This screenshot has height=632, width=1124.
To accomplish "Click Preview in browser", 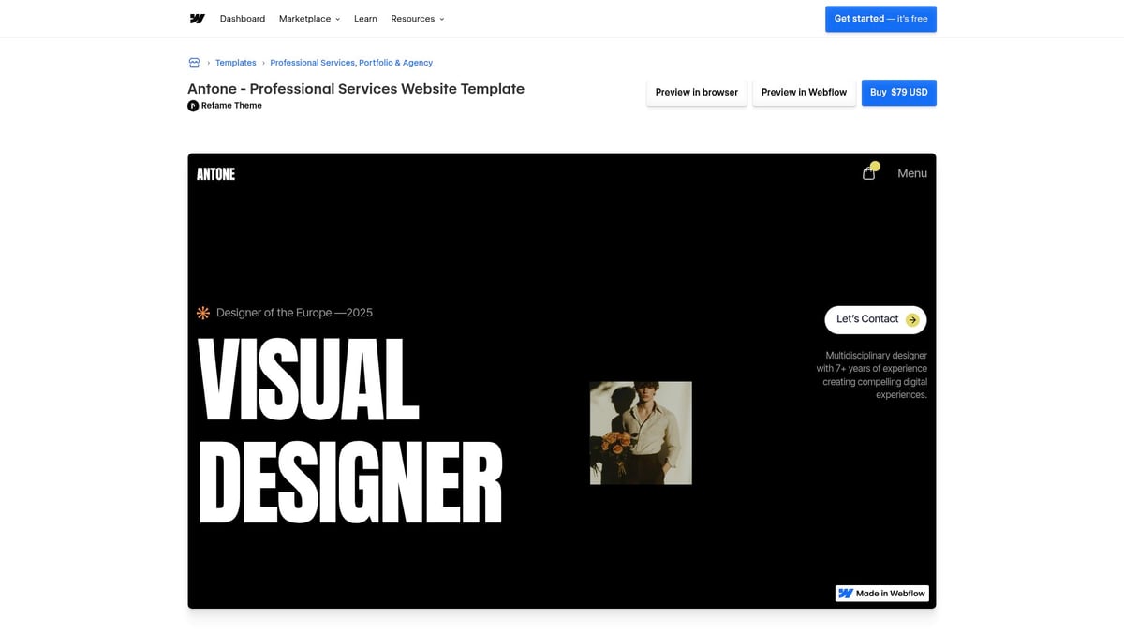I will click(696, 92).
